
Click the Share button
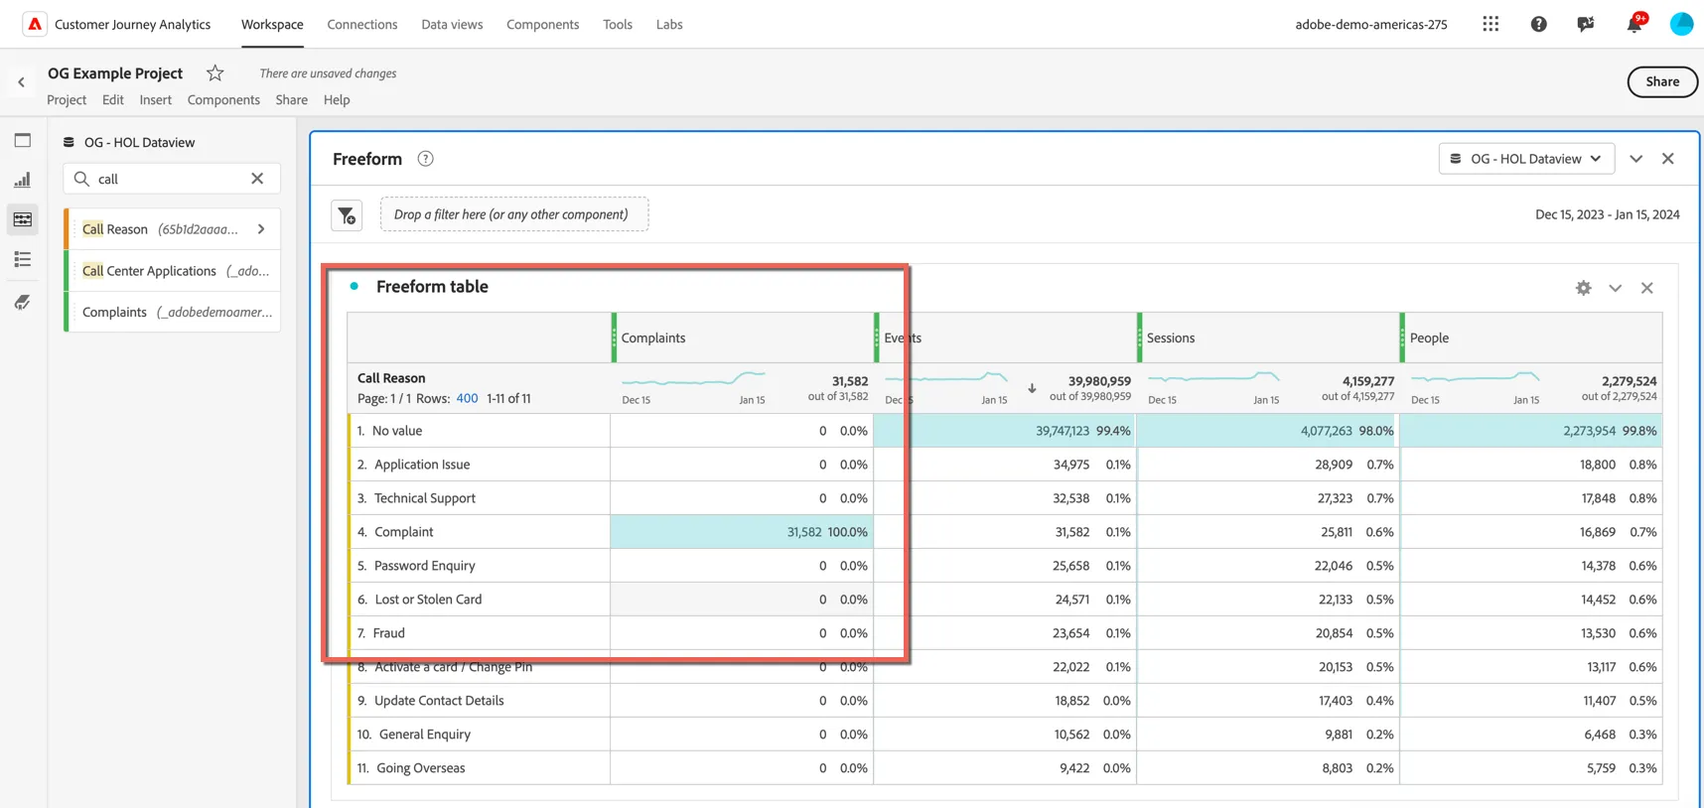(x=1662, y=81)
